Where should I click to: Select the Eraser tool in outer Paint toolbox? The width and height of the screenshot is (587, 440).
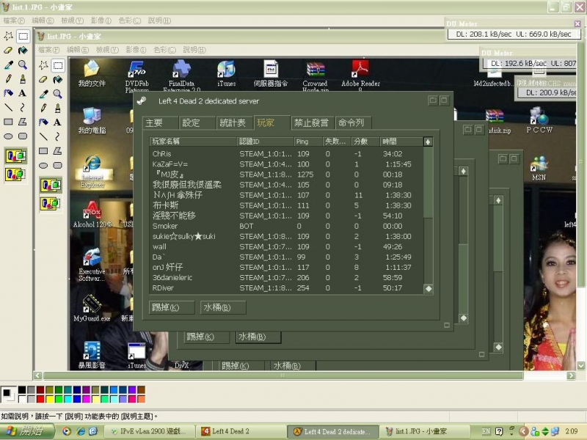pos(8,50)
